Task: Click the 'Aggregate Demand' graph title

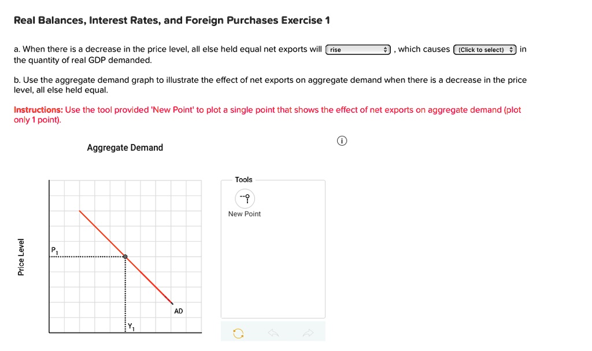Action: pyautogui.click(x=125, y=147)
